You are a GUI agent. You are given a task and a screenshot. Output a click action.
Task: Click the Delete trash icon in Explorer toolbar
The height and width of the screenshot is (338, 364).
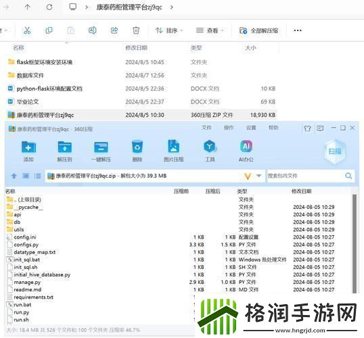pyautogui.click(x=136, y=30)
